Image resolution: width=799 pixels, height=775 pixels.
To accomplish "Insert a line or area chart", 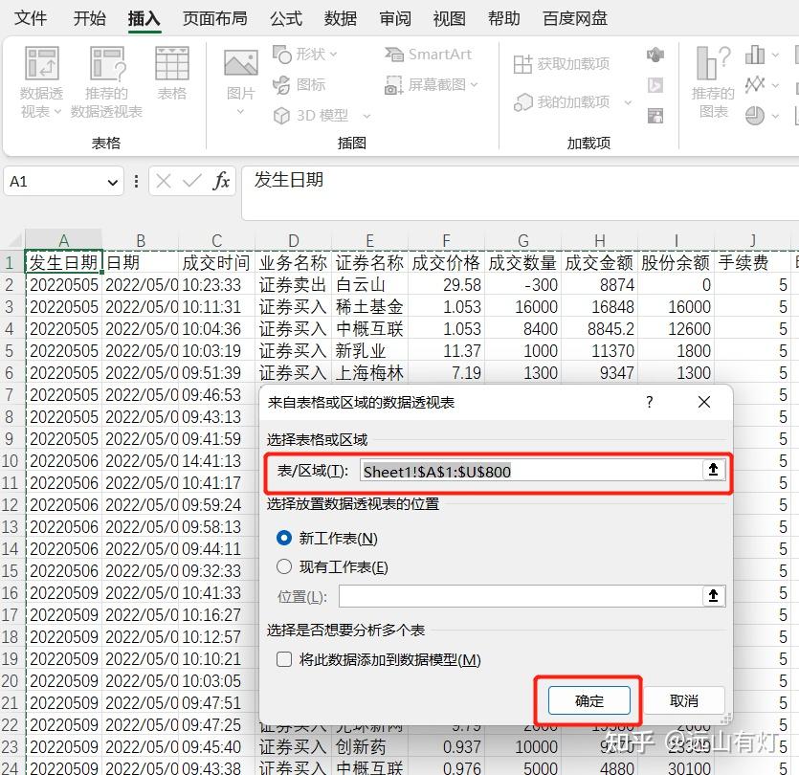I will point(755,84).
